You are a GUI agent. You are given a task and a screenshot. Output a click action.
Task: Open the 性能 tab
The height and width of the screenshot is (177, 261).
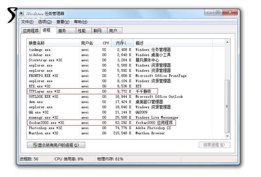tap(84, 31)
